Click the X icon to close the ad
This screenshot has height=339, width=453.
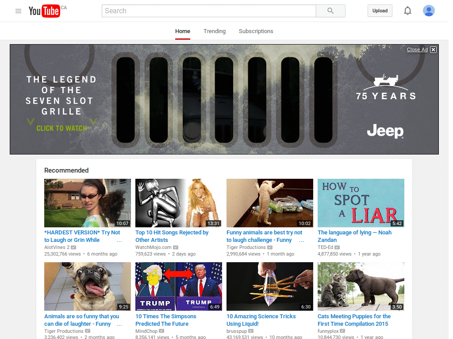(x=433, y=49)
